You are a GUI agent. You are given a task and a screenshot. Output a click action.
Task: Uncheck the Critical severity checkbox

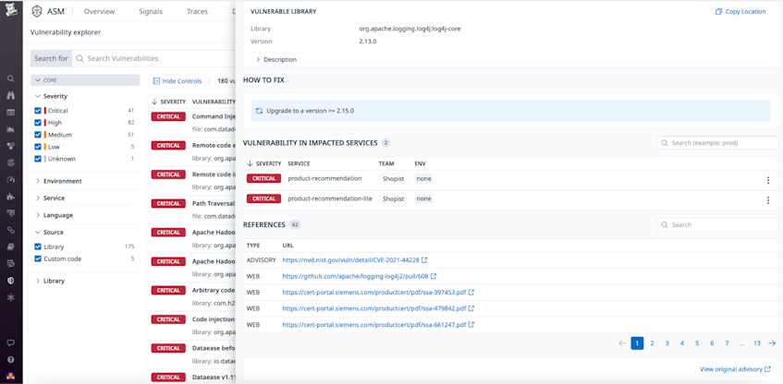[38, 111]
